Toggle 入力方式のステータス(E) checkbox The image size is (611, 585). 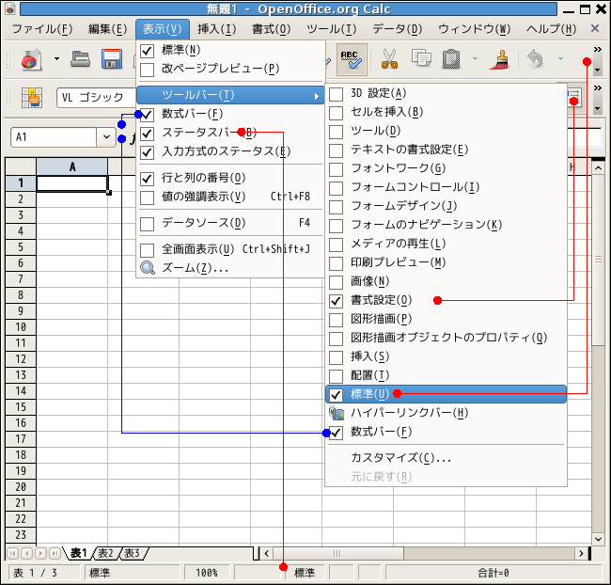(147, 152)
